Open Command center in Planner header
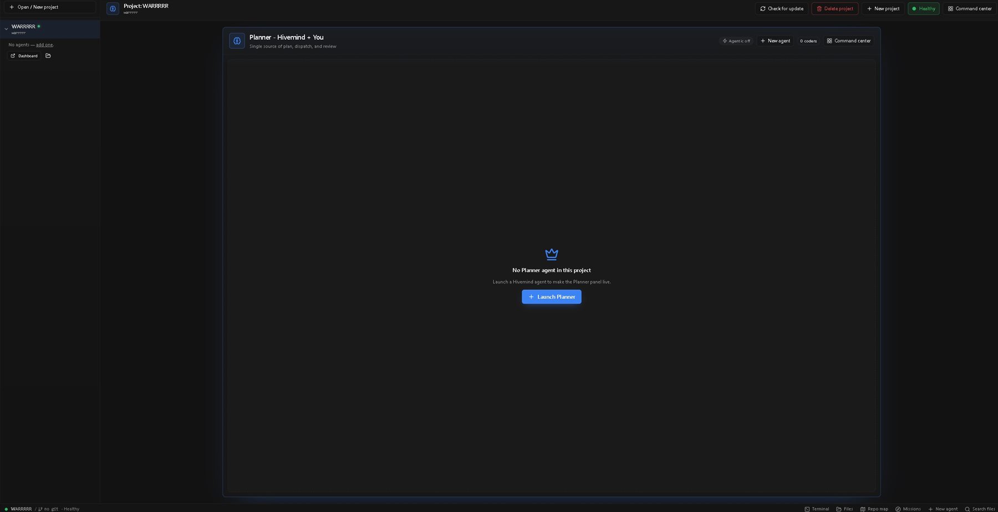The image size is (998, 512). coord(848,41)
